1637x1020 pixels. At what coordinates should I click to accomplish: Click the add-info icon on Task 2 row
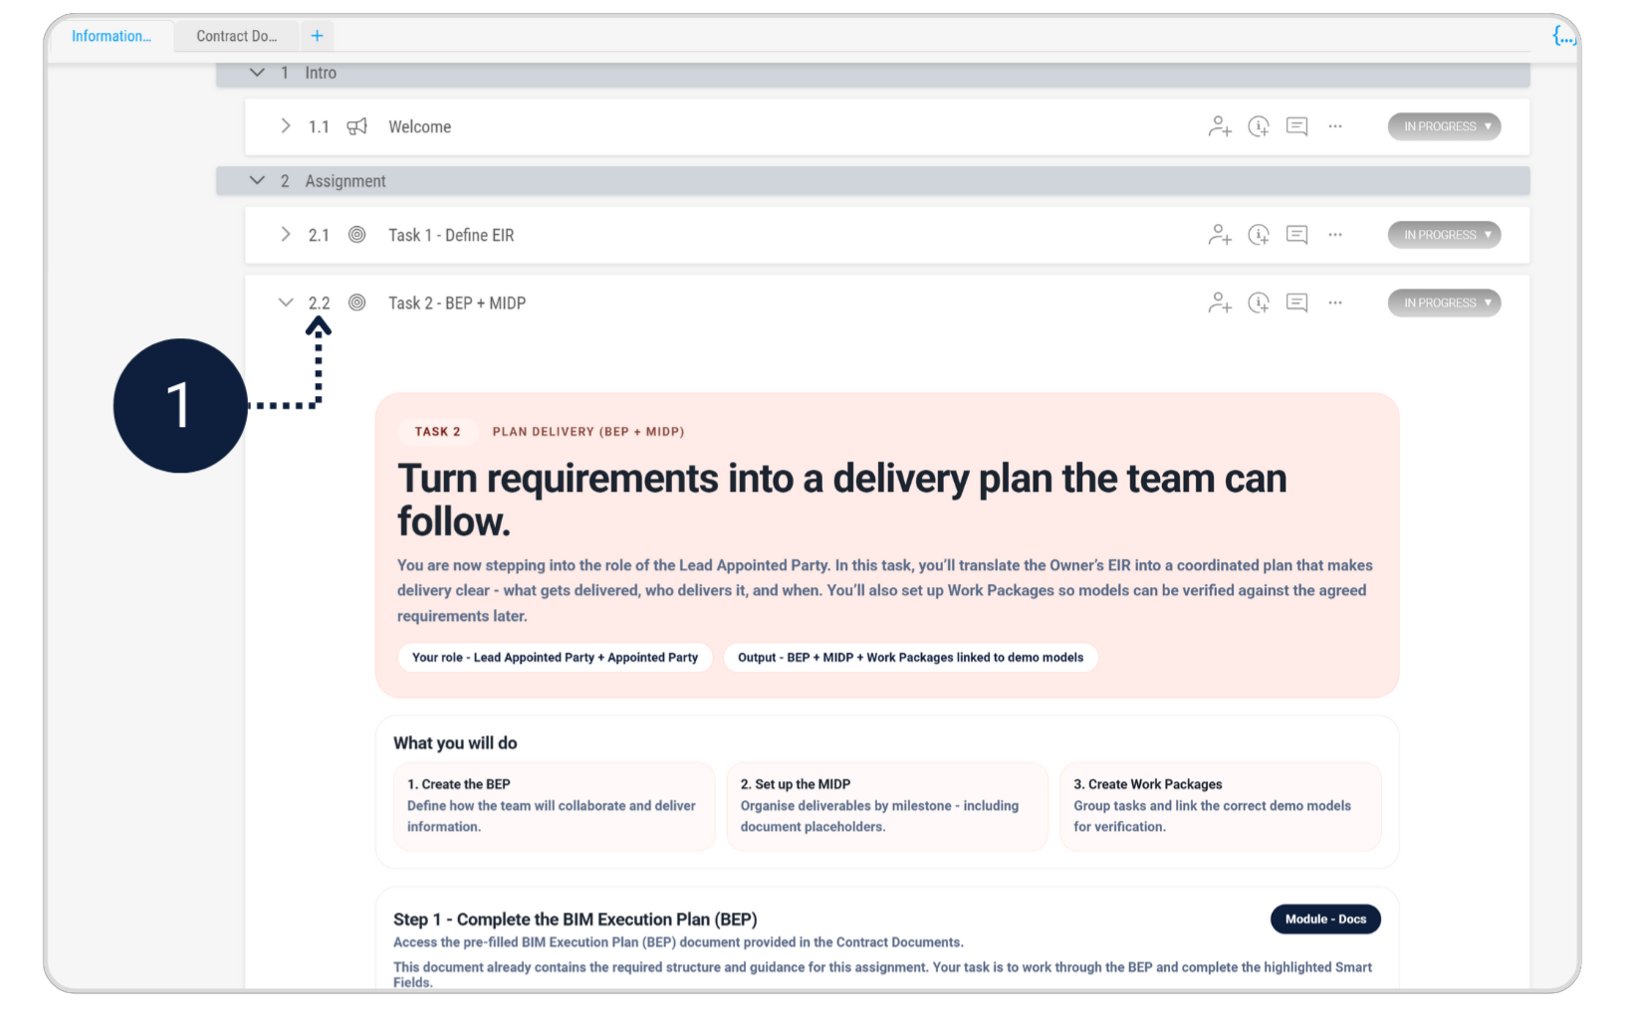1258,303
